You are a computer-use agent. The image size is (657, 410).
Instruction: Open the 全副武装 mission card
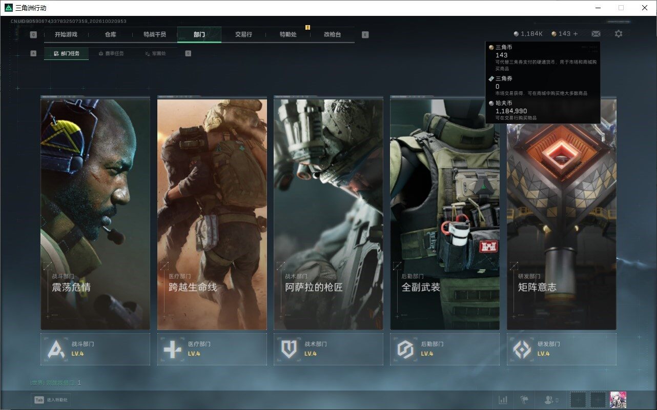[x=445, y=213]
